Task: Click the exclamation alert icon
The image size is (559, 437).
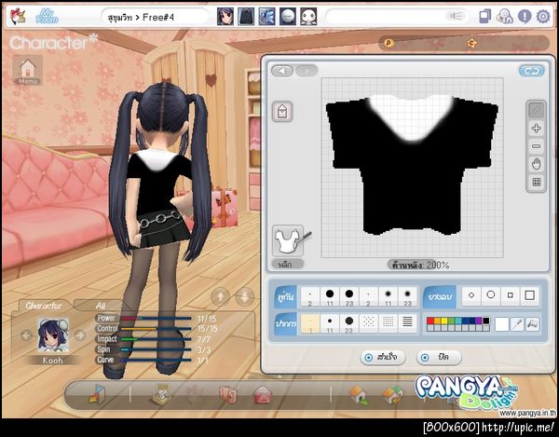Action: click(525, 17)
